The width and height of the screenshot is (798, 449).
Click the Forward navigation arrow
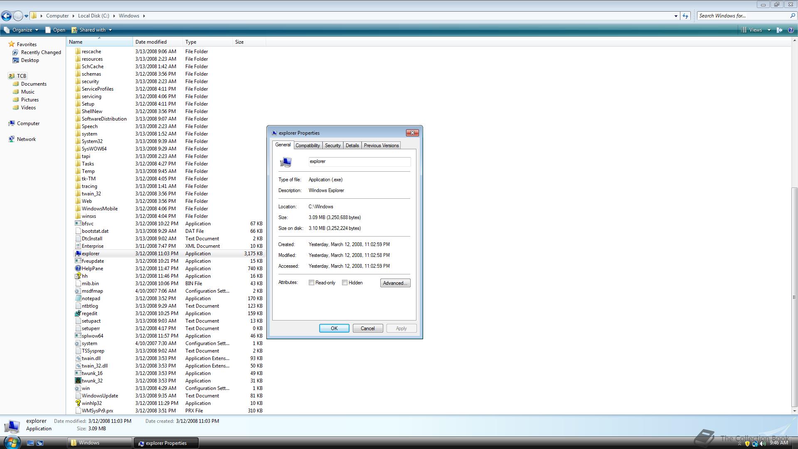18,16
